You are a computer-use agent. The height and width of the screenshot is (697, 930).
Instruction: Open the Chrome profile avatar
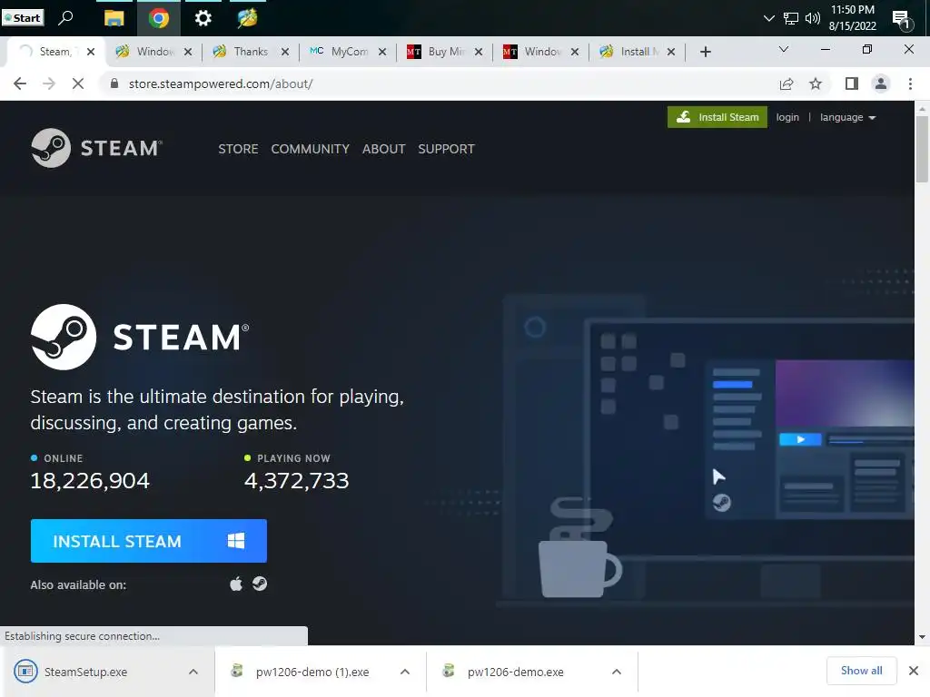(x=881, y=83)
